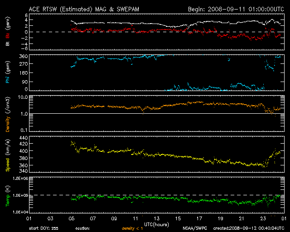Click the '-4' tick on the Bt Bz axis

(24, 44)
